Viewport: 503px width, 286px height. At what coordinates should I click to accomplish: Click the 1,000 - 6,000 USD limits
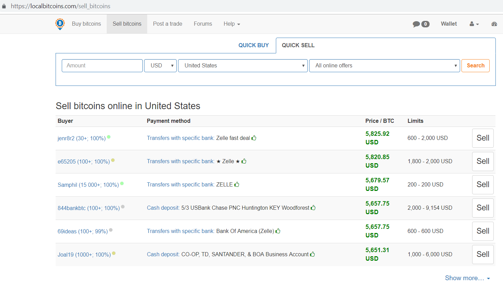430,254
